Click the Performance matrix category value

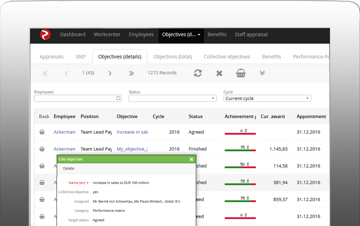pyautogui.click(x=109, y=211)
